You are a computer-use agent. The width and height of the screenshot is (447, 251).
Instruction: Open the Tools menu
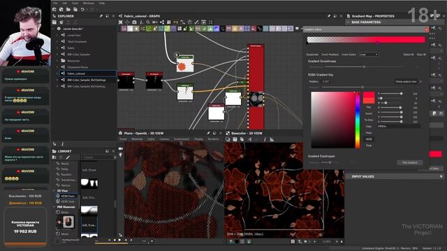[75, 3]
